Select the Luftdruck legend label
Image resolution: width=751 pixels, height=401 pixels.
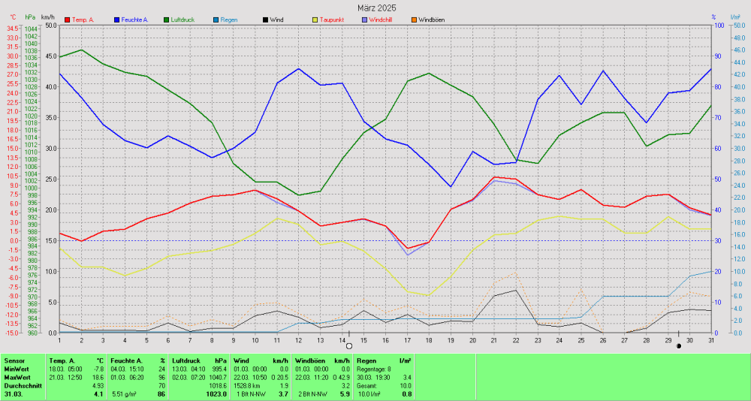(x=185, y=19)
